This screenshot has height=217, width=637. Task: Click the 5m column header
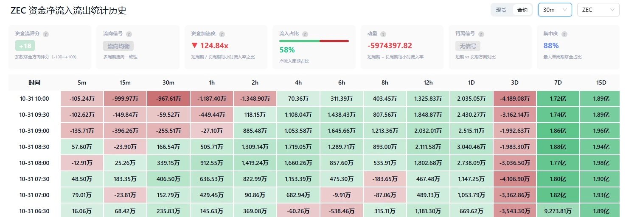[82, 82]
